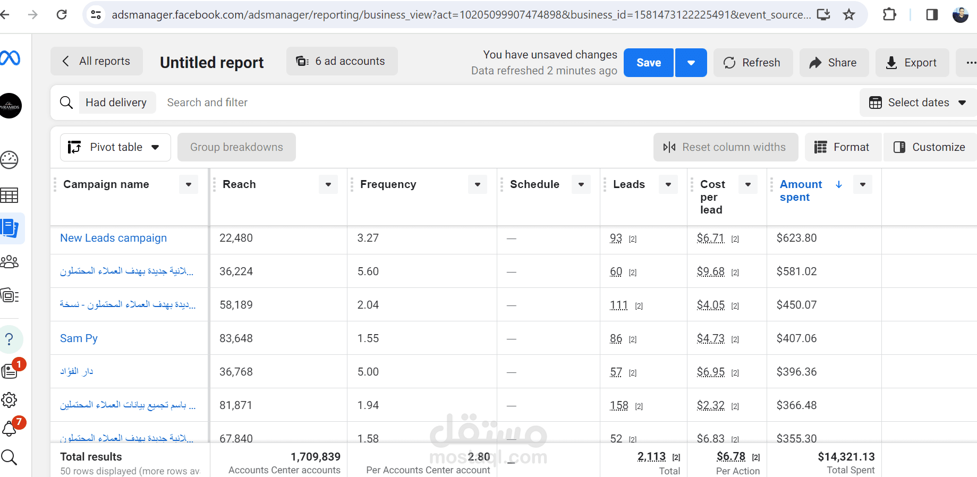Bookmark this page with star icon
977x477 pixels.
[x=849, y=14]
